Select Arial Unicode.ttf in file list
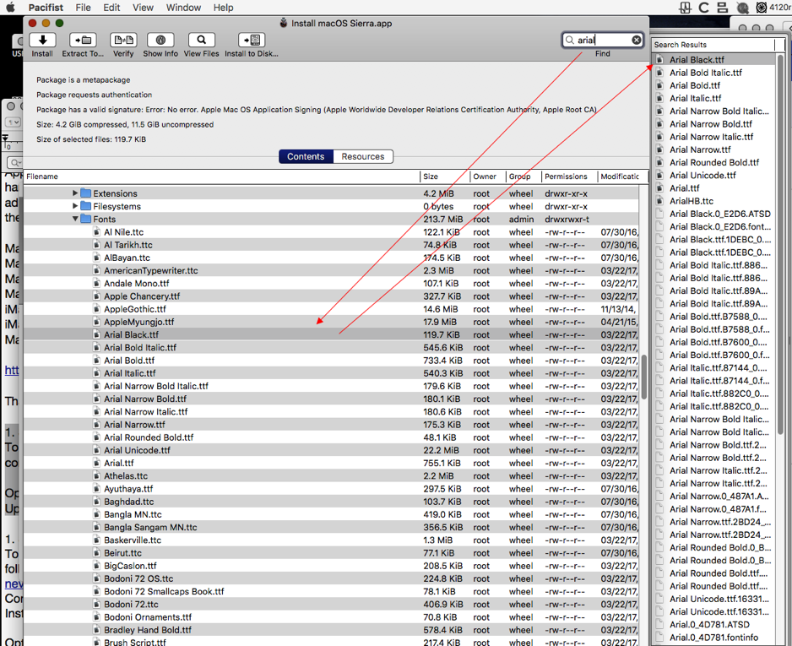Image resolution: width=792 pixels, height=646 pixels. click(137, 450)
